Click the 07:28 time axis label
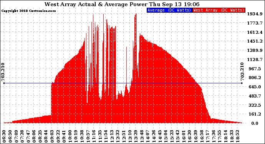The height and width of the screenshot is (144, 265). coord(22,136)
